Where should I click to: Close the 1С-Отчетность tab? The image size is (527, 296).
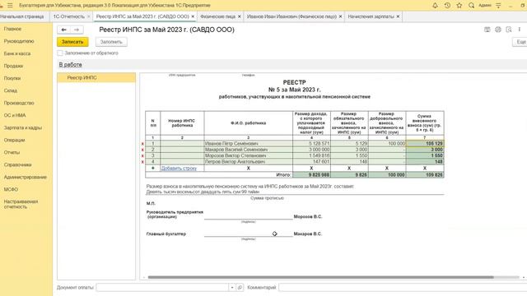click(x=89, y=16)
